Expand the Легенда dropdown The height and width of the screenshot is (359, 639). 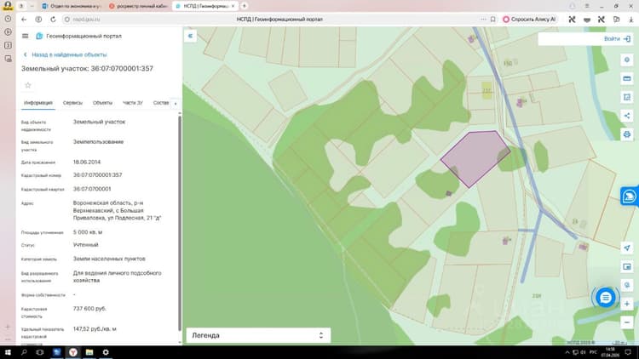coord(258,335)
